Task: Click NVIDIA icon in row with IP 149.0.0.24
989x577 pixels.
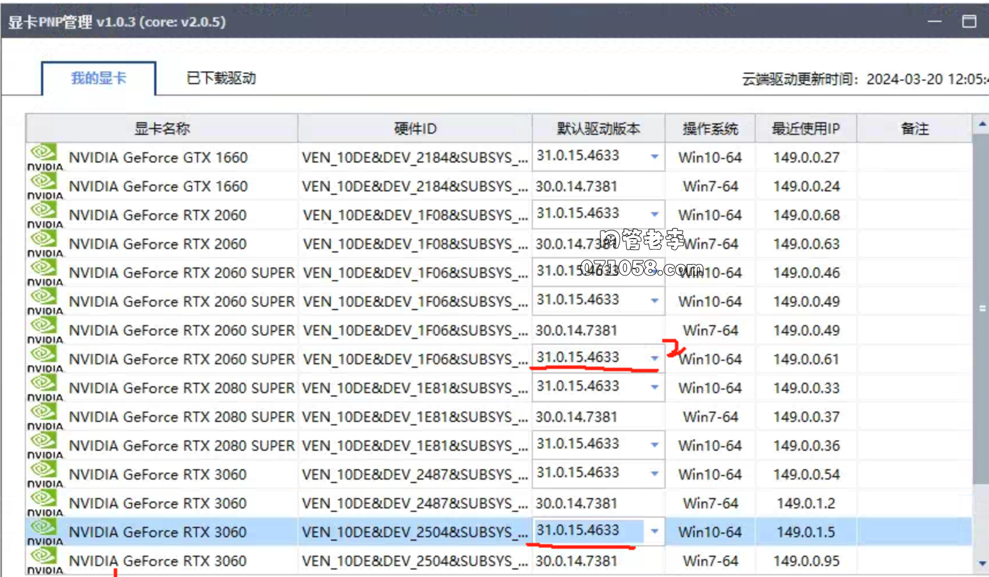Action: (x=45, y=186)
